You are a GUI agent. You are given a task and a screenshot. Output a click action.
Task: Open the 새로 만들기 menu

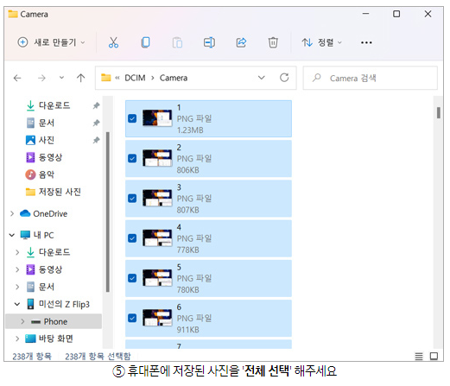coord(52,42)
